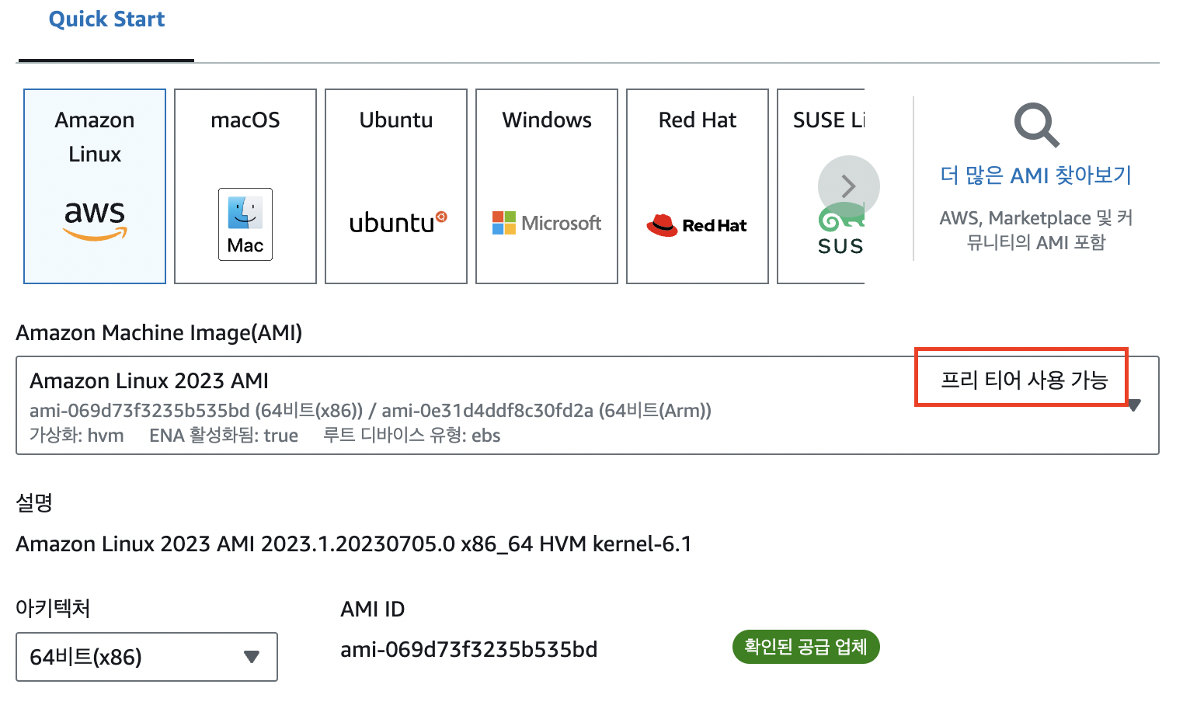This screenshot has width=1190, height=719.
Task: Choose the Red Hat AMI card
Action: (x=698, y=186)
